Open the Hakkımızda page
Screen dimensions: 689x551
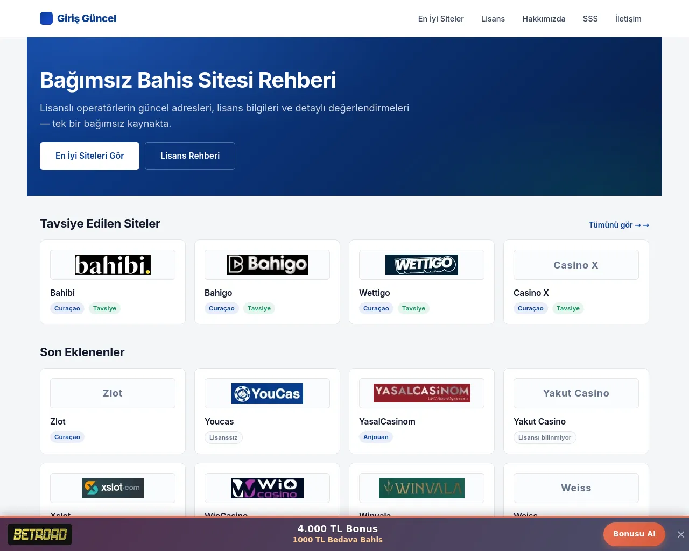(544, 19)
